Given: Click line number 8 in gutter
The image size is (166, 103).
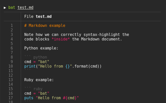Looking at the screenshot, I should pyautogui.click(x=12, y=57).
